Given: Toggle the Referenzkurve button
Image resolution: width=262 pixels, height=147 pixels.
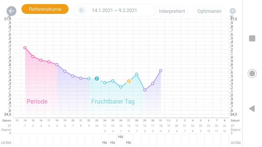Looking at the screenshot, I should point(45,9).
